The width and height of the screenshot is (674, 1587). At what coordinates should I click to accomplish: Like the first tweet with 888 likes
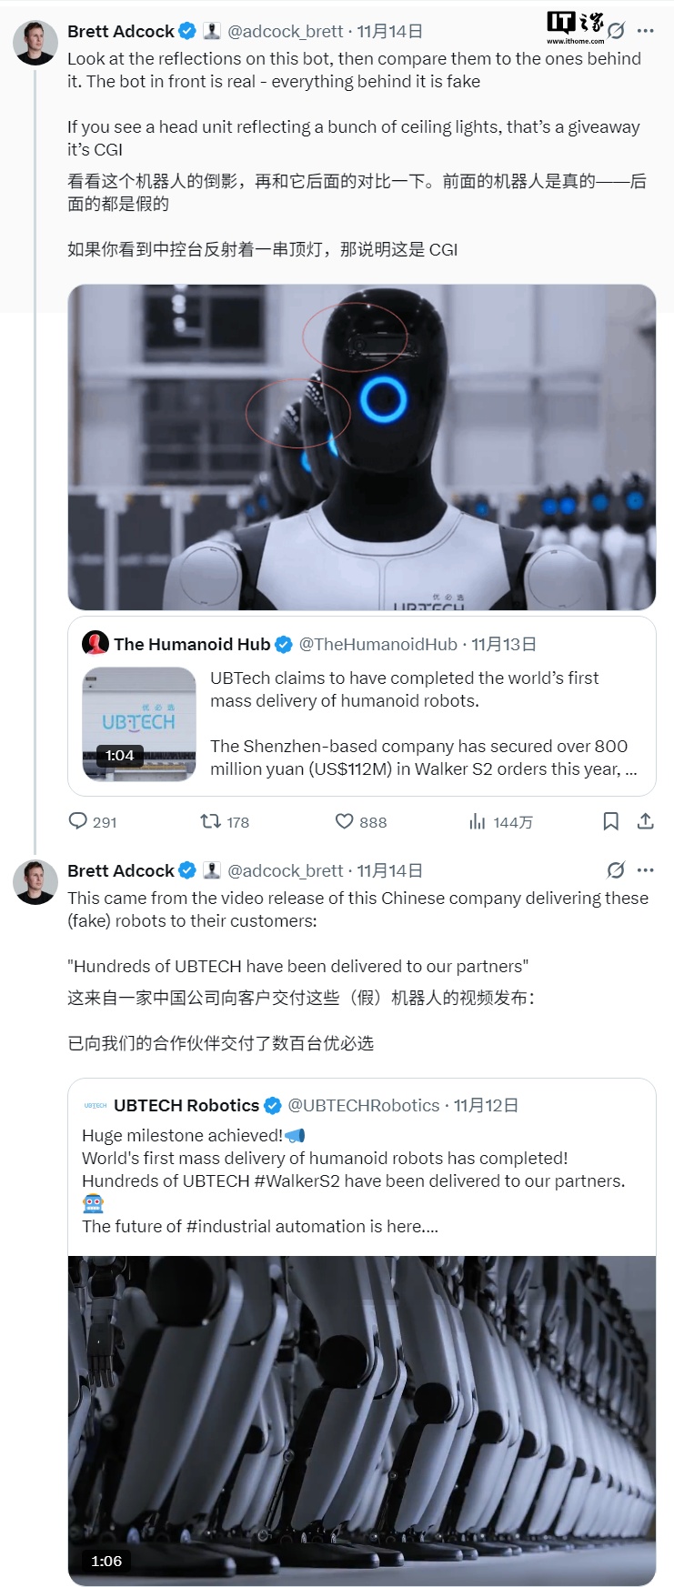(345, 821)
